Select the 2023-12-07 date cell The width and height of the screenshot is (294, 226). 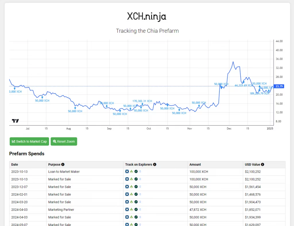[x=28, y=187]
